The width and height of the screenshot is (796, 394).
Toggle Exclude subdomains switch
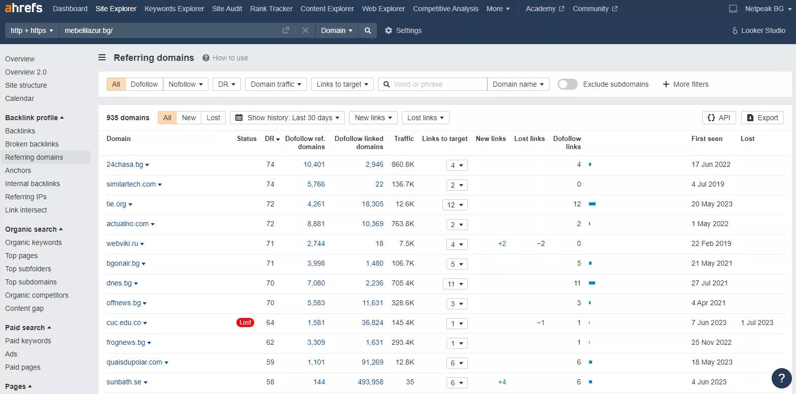tap(568, 84)
